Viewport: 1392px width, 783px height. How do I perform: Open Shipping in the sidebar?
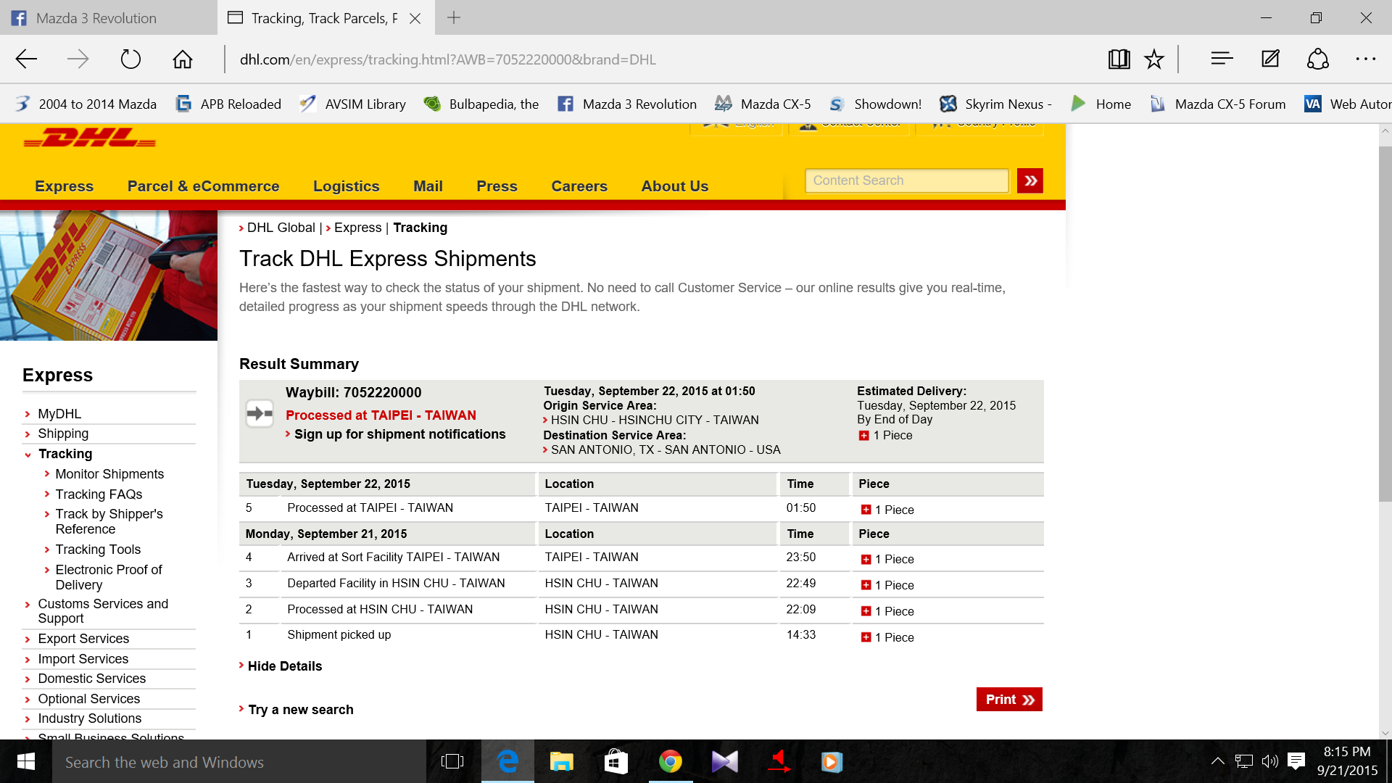pos(63,434)
